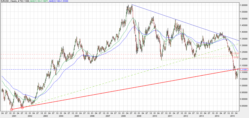
Task: Click the 2005 year label on time axis
Action: click(77, 116)
